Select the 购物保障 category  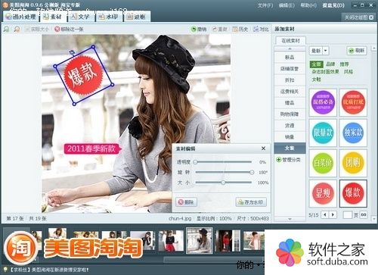(290, 114)
